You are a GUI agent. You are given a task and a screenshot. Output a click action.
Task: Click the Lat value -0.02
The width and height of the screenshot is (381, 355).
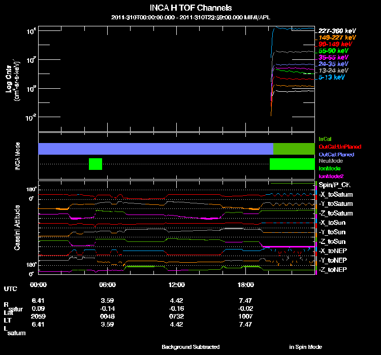click(246, 308)
